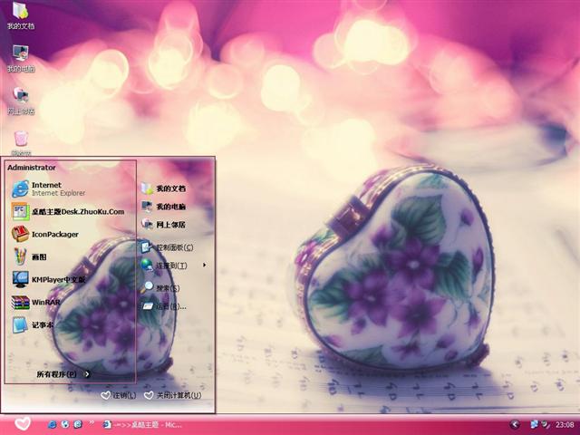Click the second quick launch globe icon
Screen dimensions: 580x435
tap(65, 425)
